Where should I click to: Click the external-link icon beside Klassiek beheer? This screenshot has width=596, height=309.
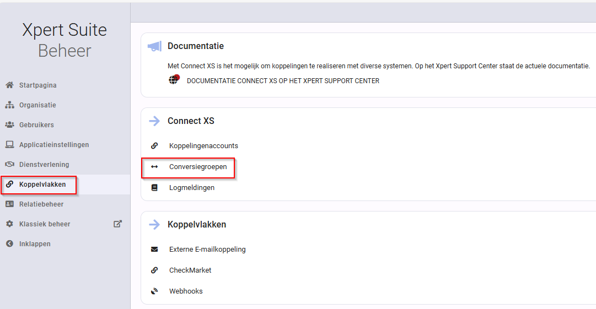(118, 224)
